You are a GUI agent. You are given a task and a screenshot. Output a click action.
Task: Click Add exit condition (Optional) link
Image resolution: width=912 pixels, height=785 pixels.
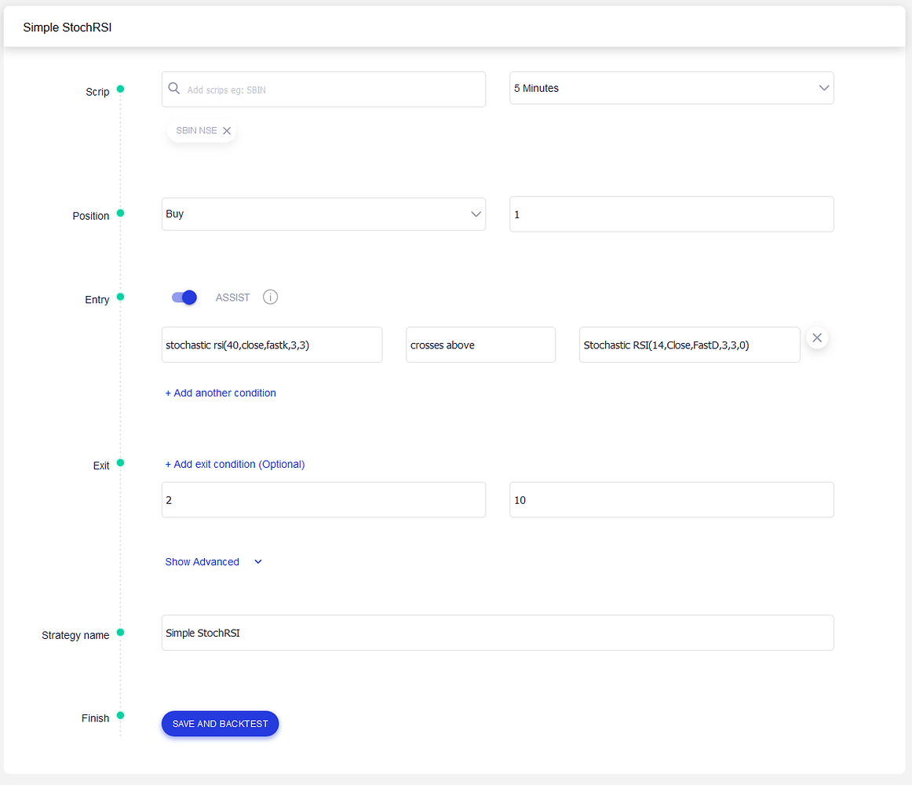pyautogui.click(x=235, y=465)
